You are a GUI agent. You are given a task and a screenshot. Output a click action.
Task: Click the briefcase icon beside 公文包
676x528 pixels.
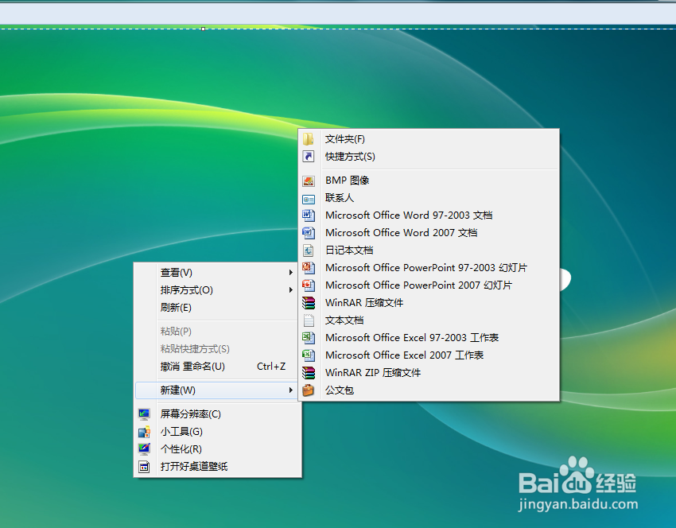(x=309, y=390)
